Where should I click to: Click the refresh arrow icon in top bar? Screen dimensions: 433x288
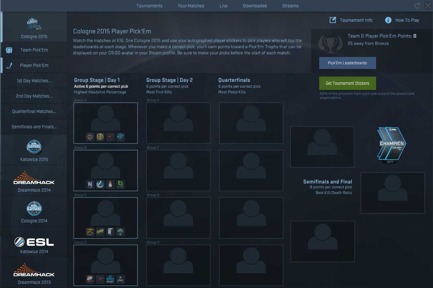point(417,5)
